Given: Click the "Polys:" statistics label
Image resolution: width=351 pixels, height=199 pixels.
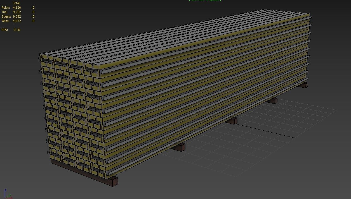Looking at the screenshot, I should [x=6, y=8].
